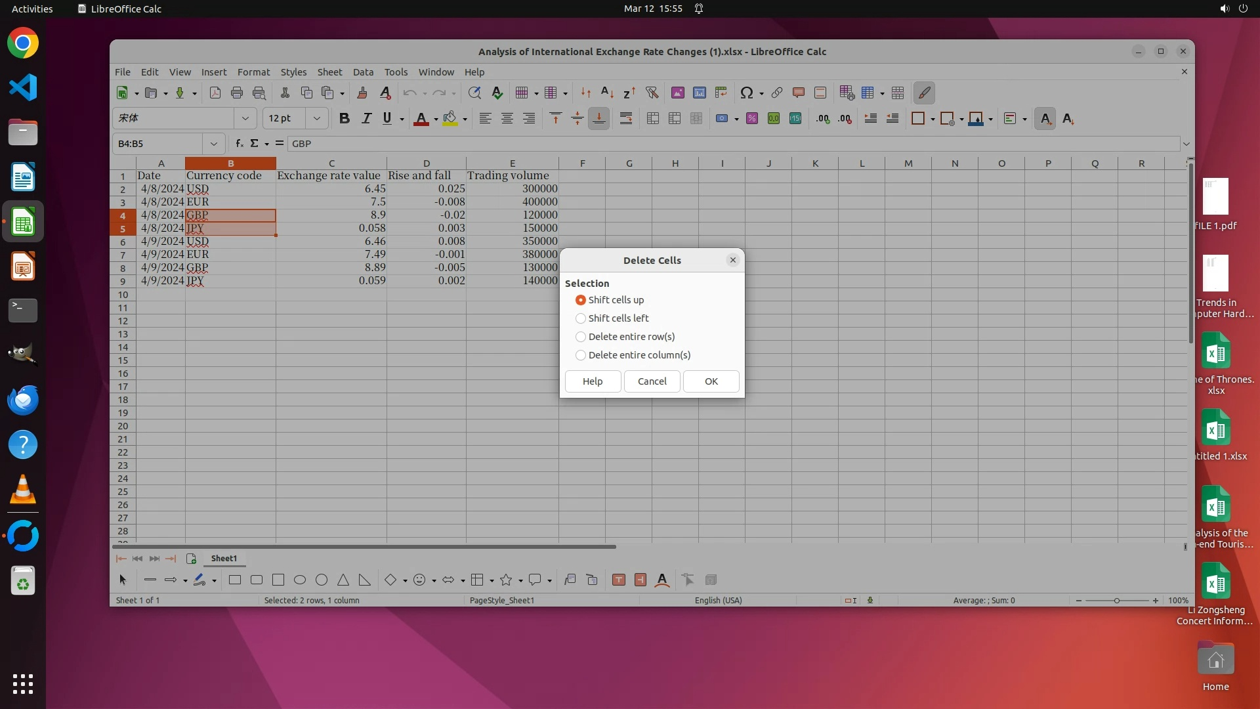Select the Shift cells left option
The width and height of the screenshot is (1260, 709).
(x=581, y=318)
